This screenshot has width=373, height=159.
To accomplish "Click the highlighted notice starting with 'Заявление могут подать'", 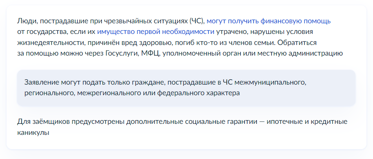I will (186, 88).
